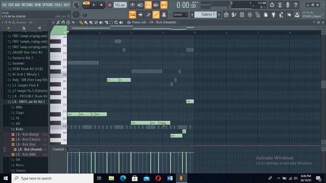
Task: Click the 165.000 tempo field
Action: pos(120,5)
